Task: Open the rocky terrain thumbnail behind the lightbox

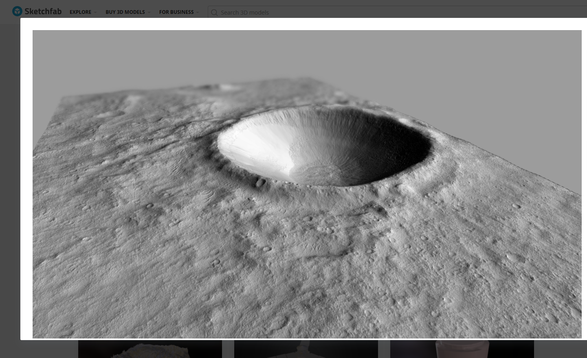Action: (x=150, y=349)
